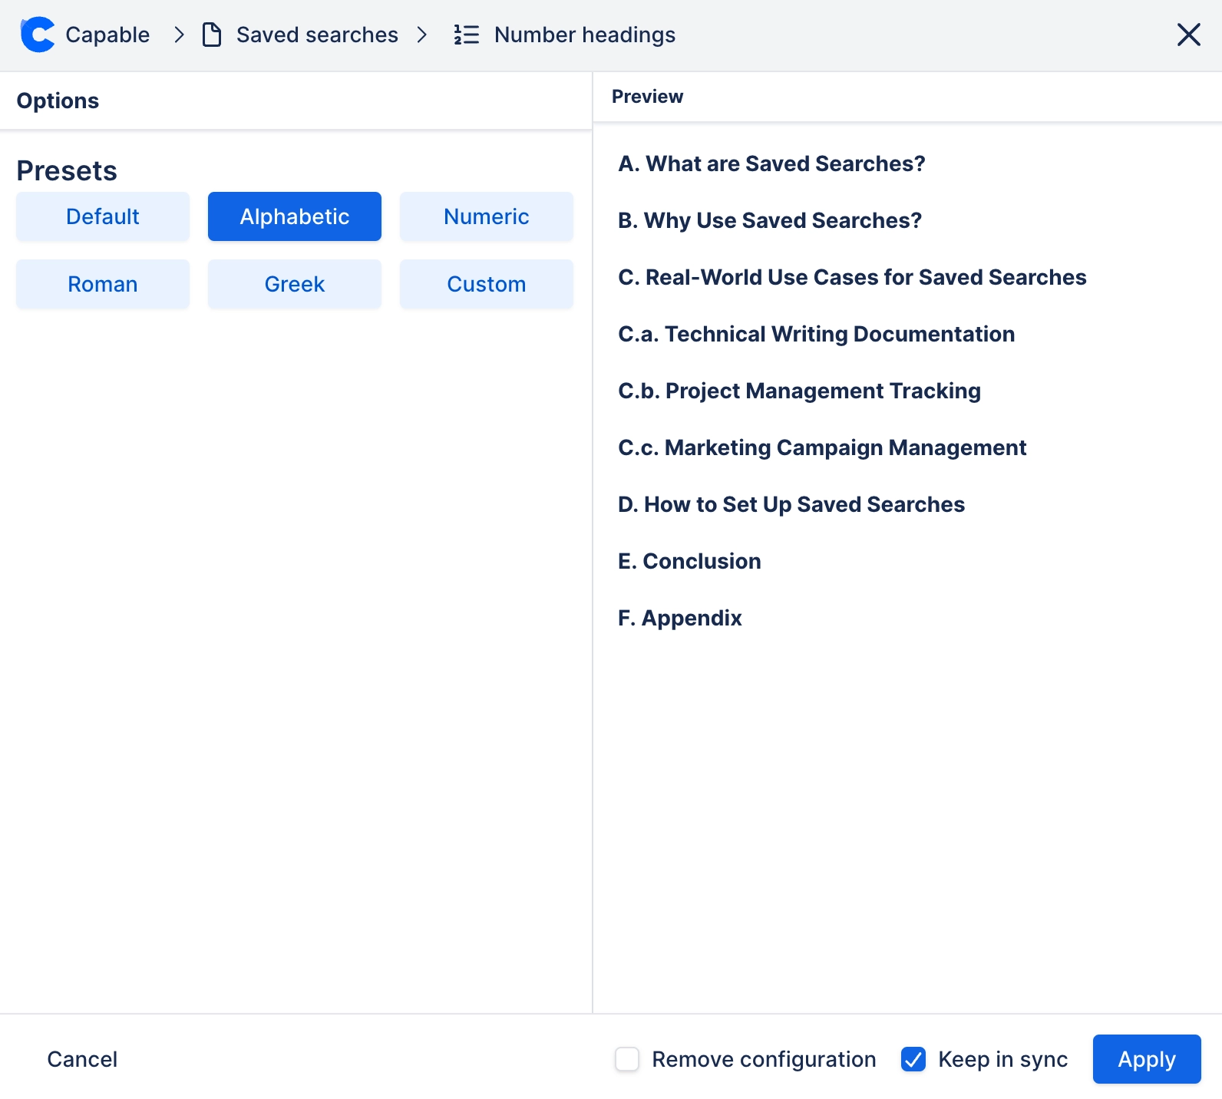The width and height of the screenshot is (1222, 1099).
Task: Click the Capable logo icon
Action: click(38, 35)
